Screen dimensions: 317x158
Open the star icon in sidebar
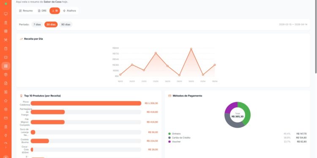(5, 101)
